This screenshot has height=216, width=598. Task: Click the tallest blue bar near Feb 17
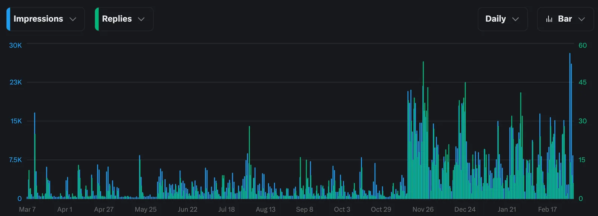[570, 126]
